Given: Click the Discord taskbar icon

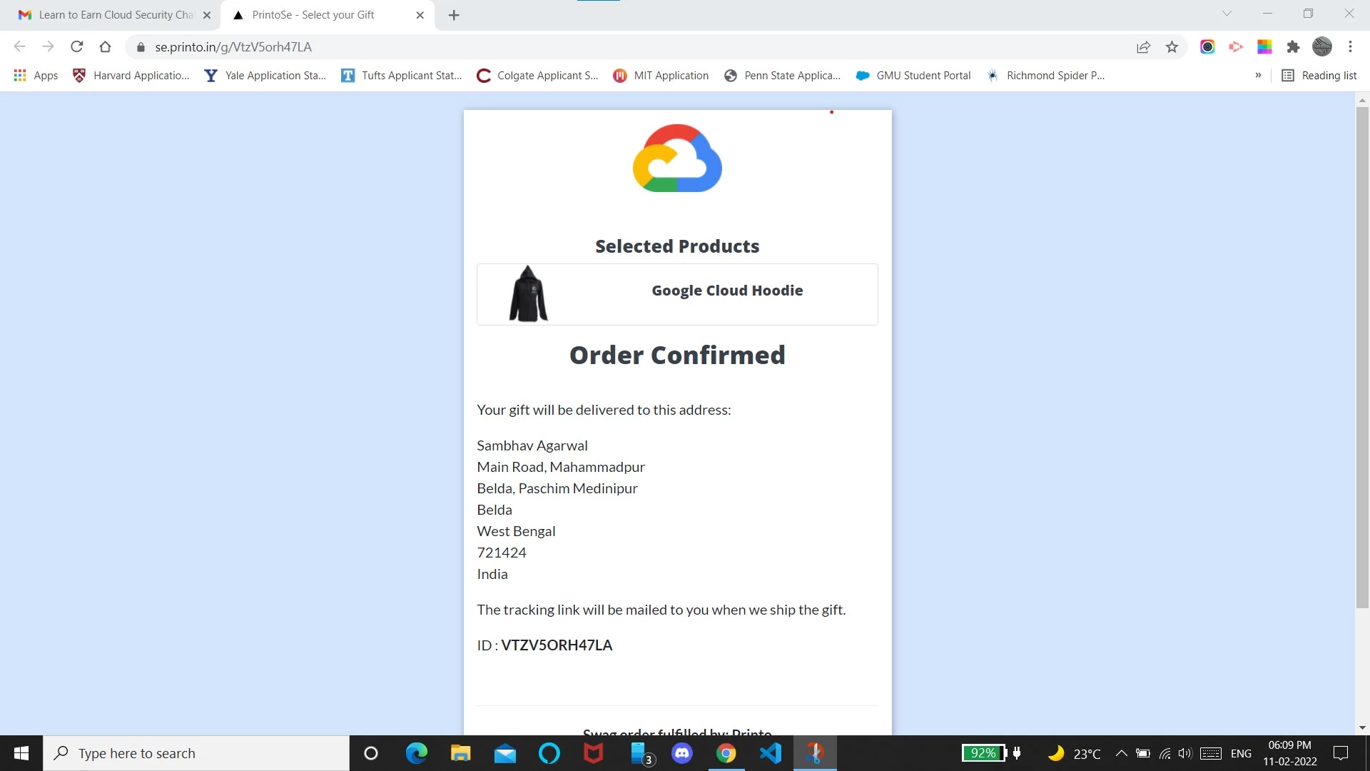Looking at the screenshot, I should pos(681,753).
